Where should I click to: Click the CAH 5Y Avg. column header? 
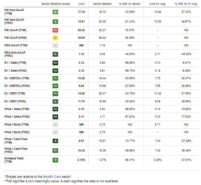157,4
